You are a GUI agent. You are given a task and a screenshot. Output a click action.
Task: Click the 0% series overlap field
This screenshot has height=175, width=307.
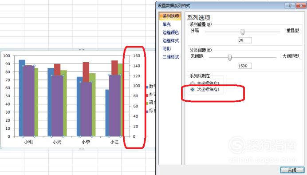pyautogui.click(x=245, y=40)
